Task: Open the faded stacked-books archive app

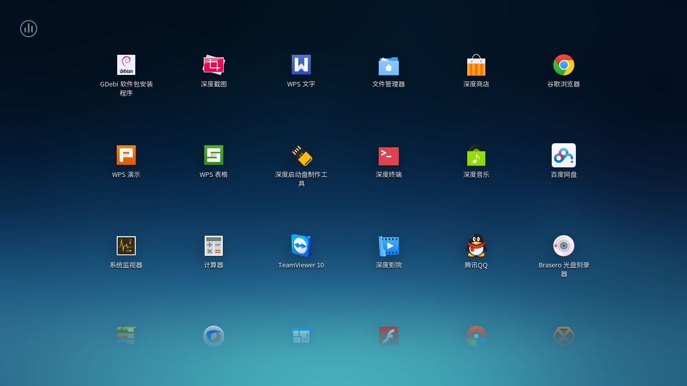Action: (x=126, y=336)
